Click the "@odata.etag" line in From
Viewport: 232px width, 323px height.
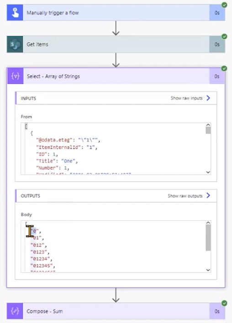tap(68, 140)
